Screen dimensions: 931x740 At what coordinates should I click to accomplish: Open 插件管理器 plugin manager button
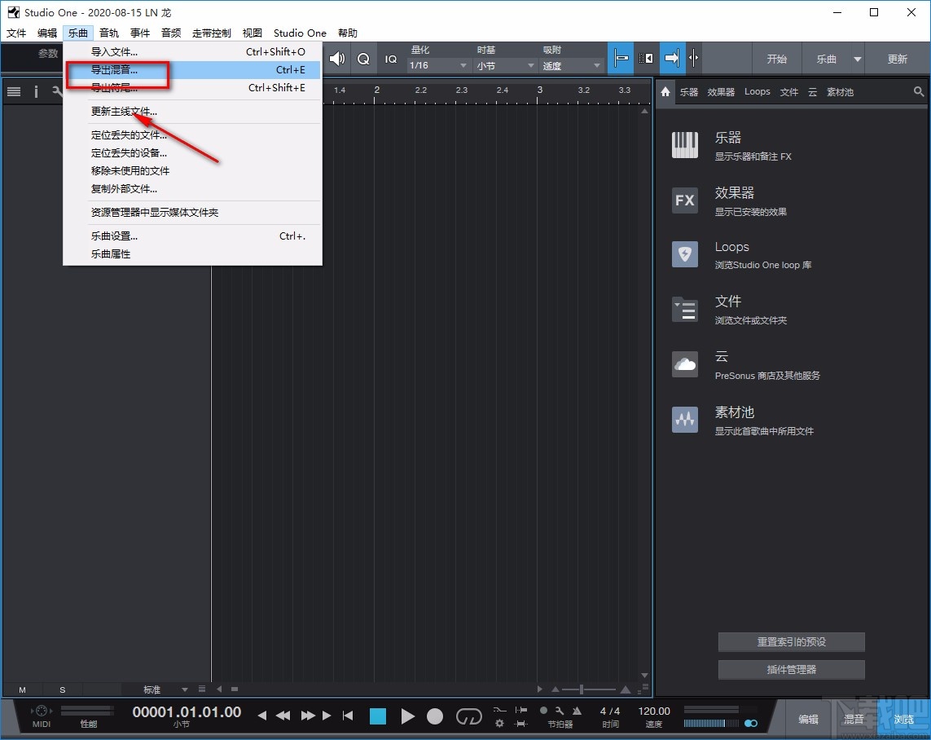[x=791, y=669]
